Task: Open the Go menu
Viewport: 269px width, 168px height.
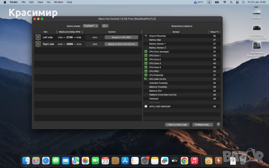Action: point(49,2)
